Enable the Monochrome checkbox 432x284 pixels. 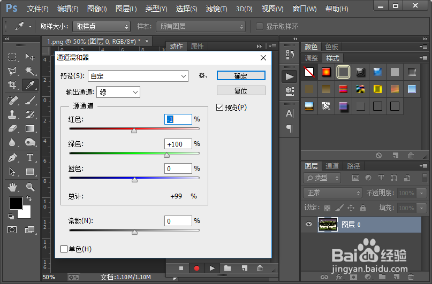pyautogui.click(x=64, y=249)
